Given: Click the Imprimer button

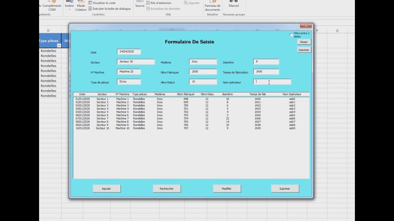Looking at the screenshot, I should pos(304,50).
